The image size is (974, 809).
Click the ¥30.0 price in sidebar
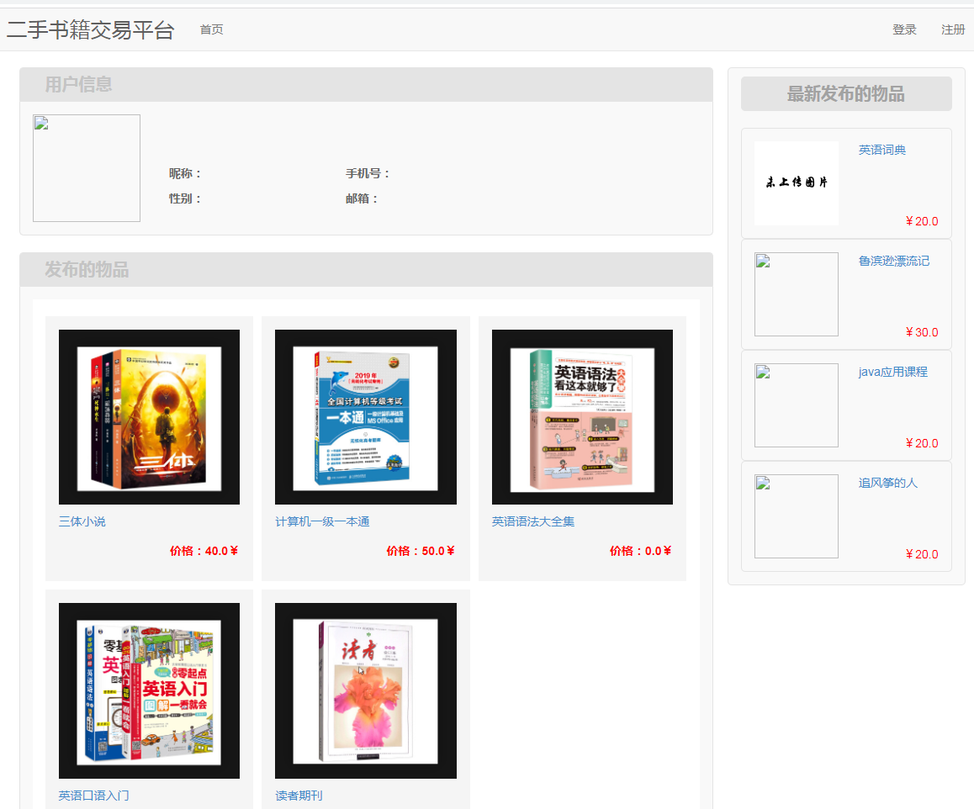click(x=922, y=332)
